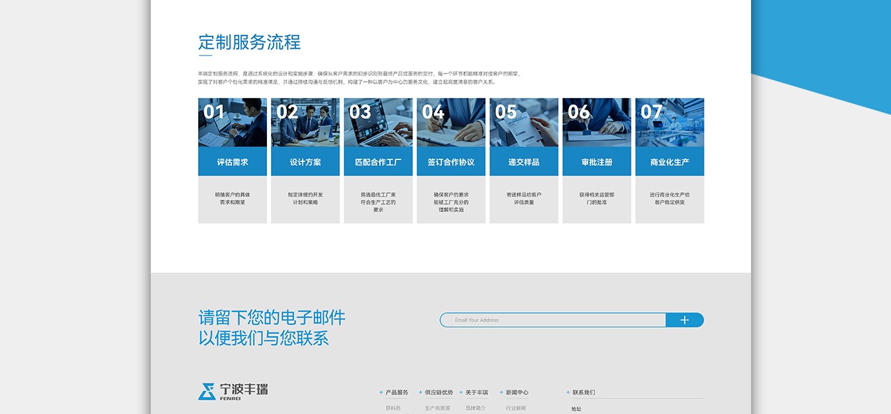Open the 04 签订合作协议 step photo

[451, 122]
